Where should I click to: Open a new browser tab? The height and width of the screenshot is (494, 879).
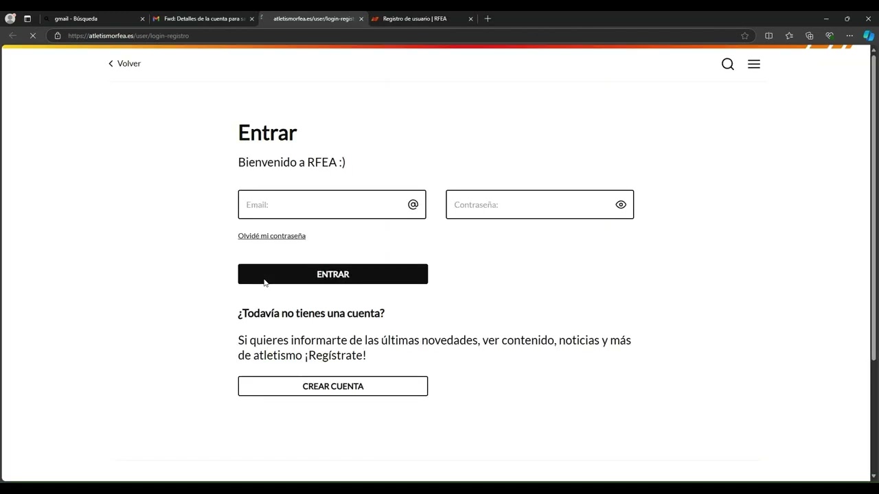pyautogui.click(x=488, y=19)
